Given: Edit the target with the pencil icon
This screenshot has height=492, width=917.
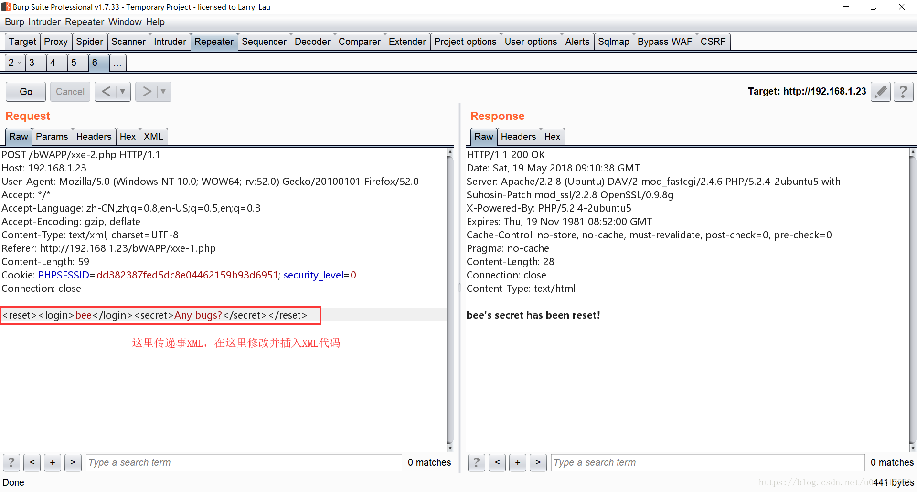Looking at the screenshot, I should click(881, 91).
